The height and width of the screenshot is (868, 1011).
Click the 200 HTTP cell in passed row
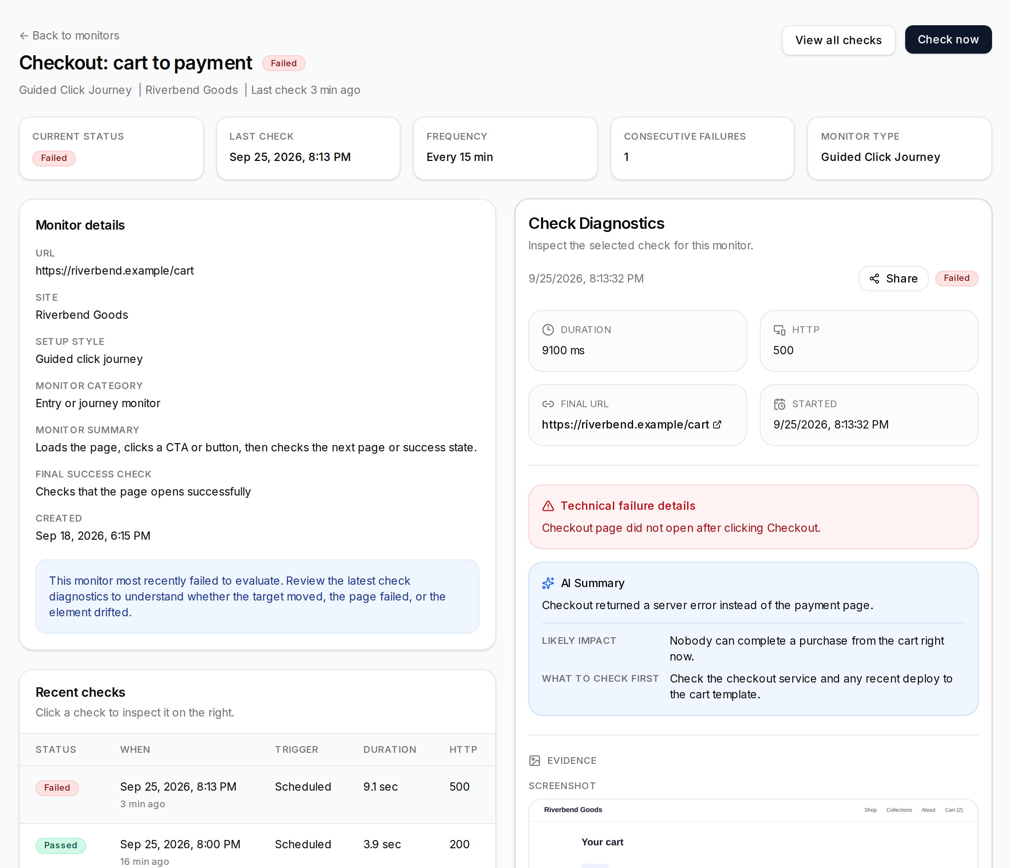point(459,845)
